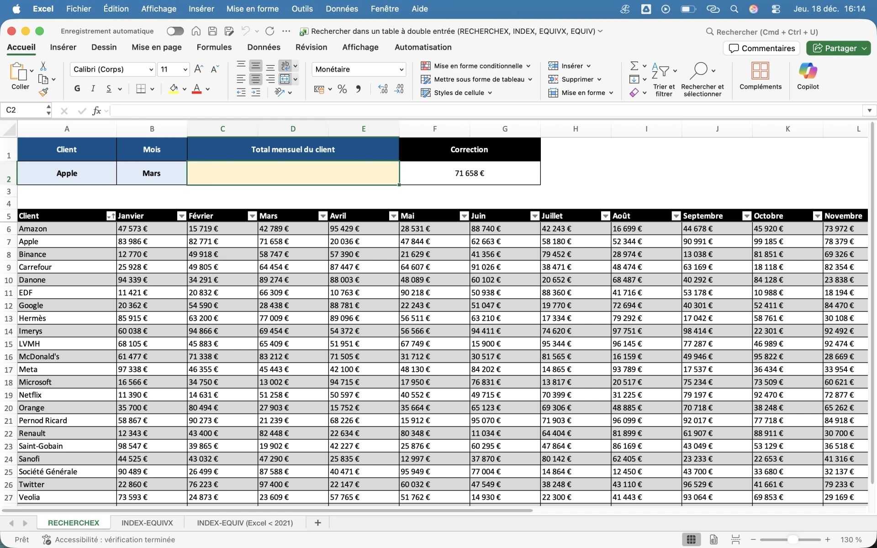Open the Client column filter arrow
877x548 pixels.
pyautogui.click(x=111, y=216)
